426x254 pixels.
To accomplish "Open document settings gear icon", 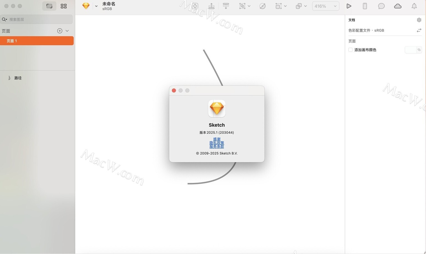I will pyautogui.click(x=419, y=20).
